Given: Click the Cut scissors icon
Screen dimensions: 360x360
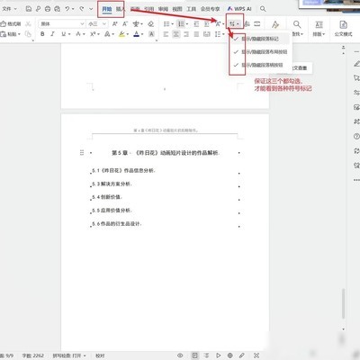Looking at the screenshot, I should (x=28, y=23).
